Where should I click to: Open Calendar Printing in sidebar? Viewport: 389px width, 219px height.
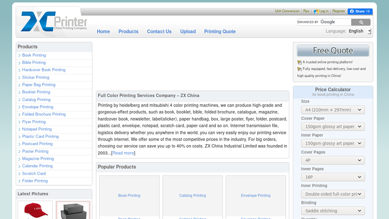[37, 166]
